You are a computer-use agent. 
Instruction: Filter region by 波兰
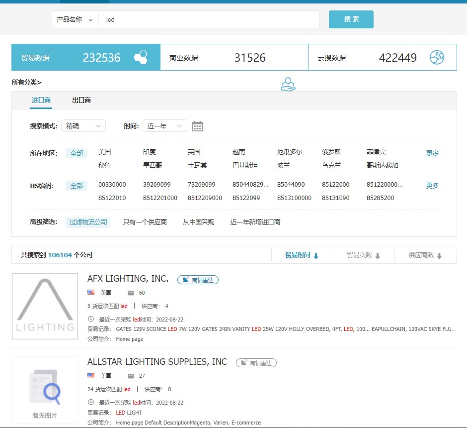283,165
